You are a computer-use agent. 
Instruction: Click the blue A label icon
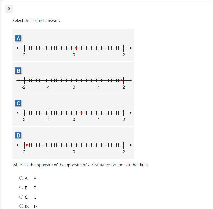[x=18, y=38]
